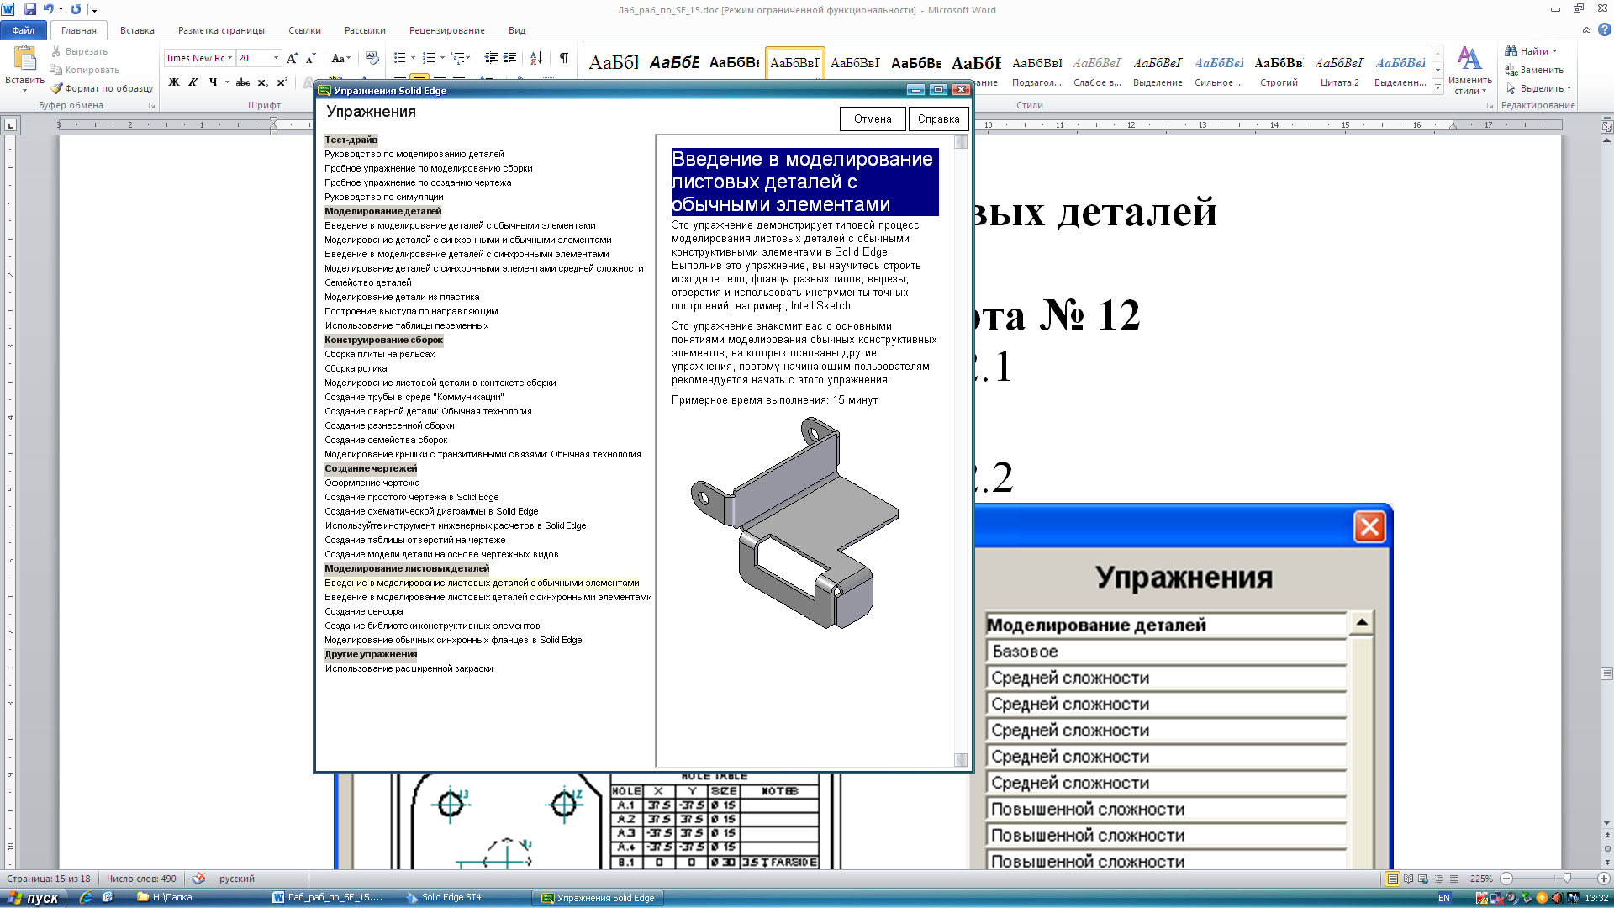The height and width of the screenshot is (908, 1614).
Task: Select the 'Создание сенсора' exercise link
Action: pyautogui.click(x=364, y=611)
